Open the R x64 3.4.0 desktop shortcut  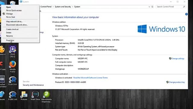[x=13, y=81]
